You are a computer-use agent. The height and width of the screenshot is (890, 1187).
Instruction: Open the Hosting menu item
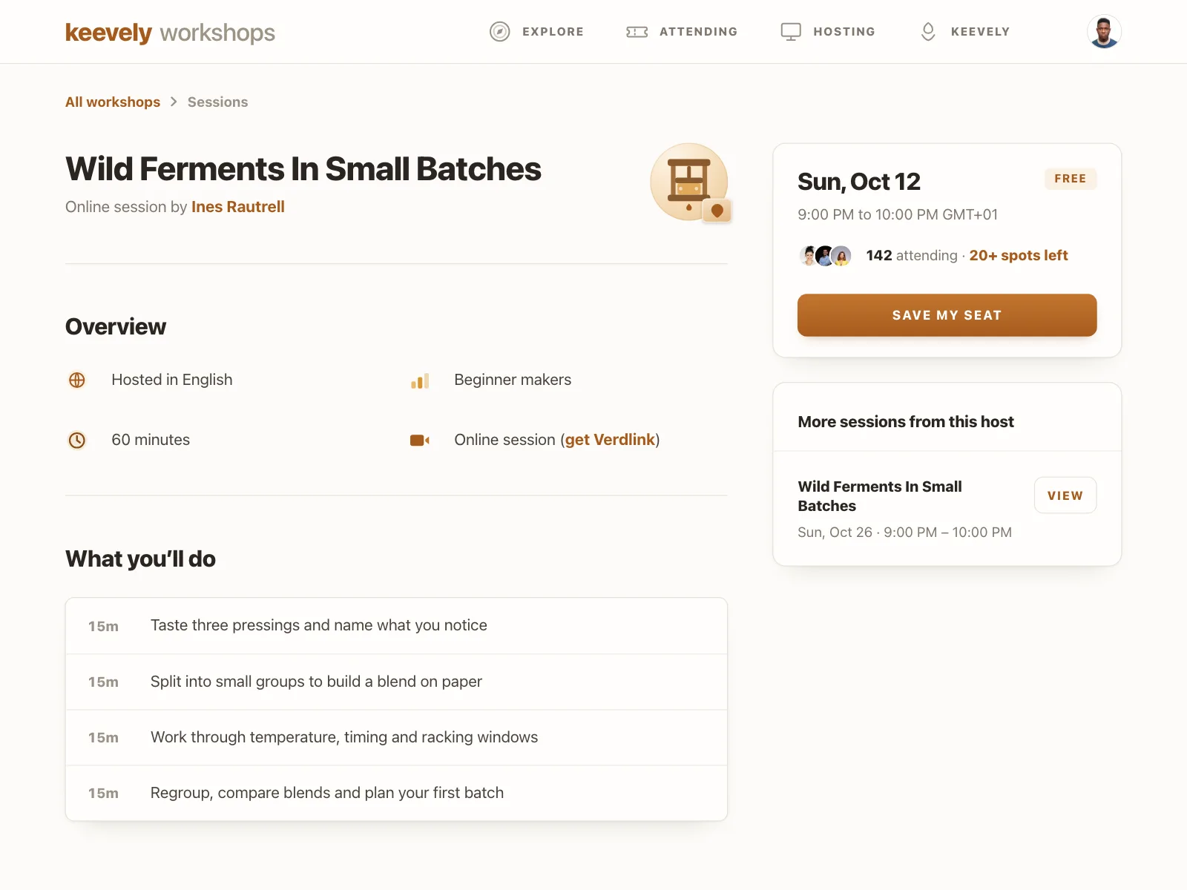pyautogui.click(x=828, y=32)
